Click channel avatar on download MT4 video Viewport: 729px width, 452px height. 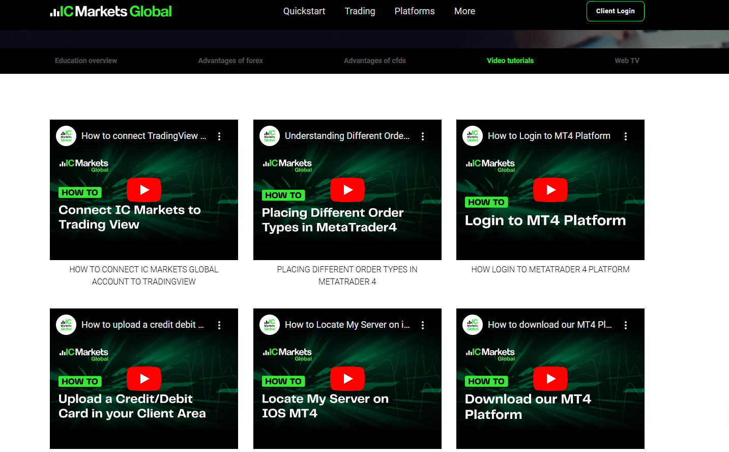[x=473, y=325]
